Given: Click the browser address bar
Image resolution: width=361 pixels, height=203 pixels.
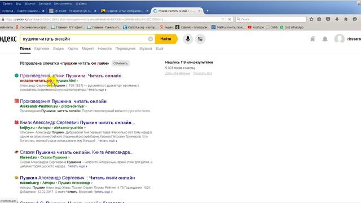Looking at the screenshot, I should (111, 19).
